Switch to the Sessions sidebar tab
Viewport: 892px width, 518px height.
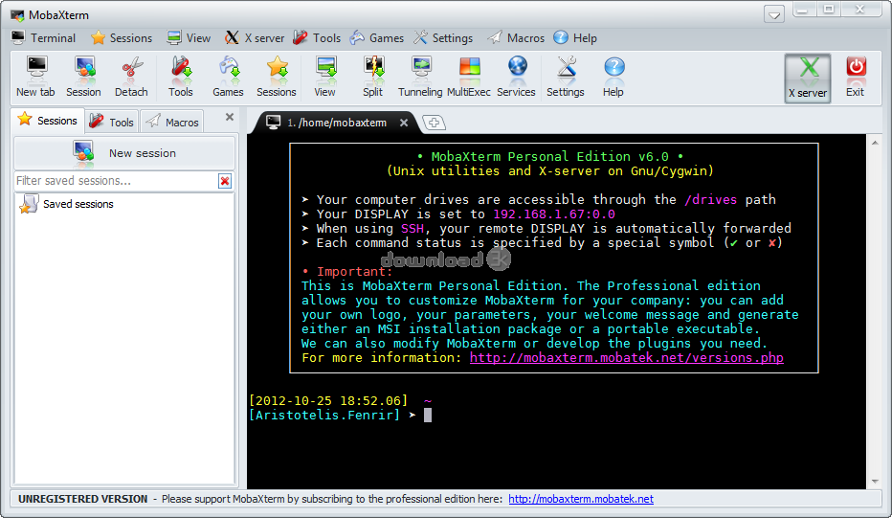coord(48,121)
